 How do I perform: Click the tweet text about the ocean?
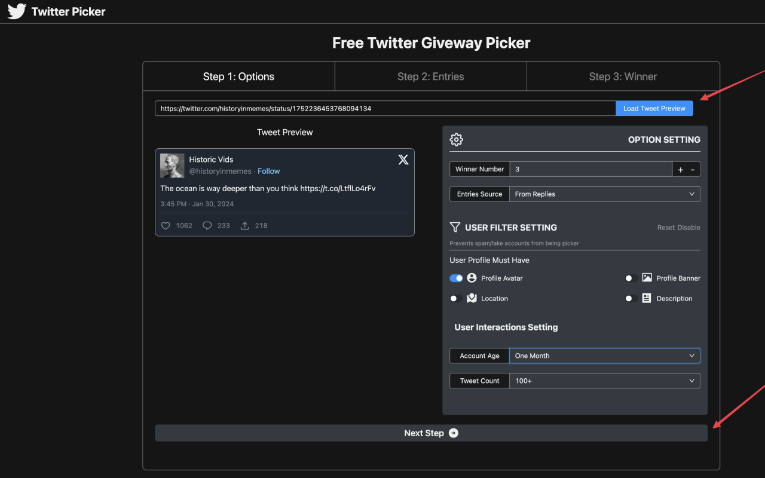coord(268,188)
